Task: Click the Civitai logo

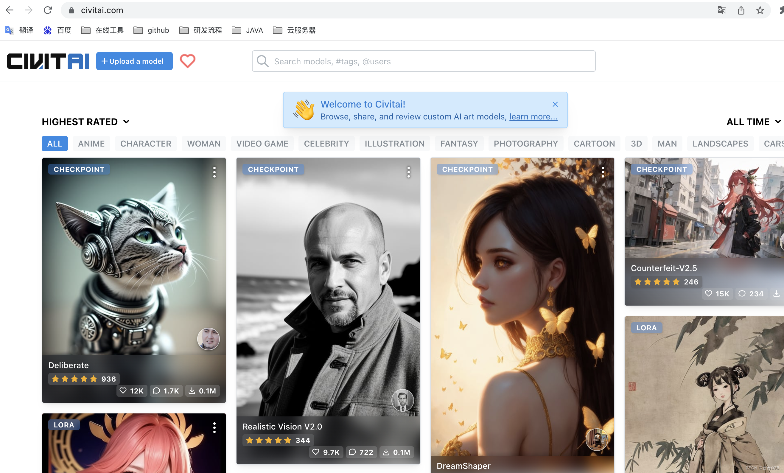Action: [48, 61]
